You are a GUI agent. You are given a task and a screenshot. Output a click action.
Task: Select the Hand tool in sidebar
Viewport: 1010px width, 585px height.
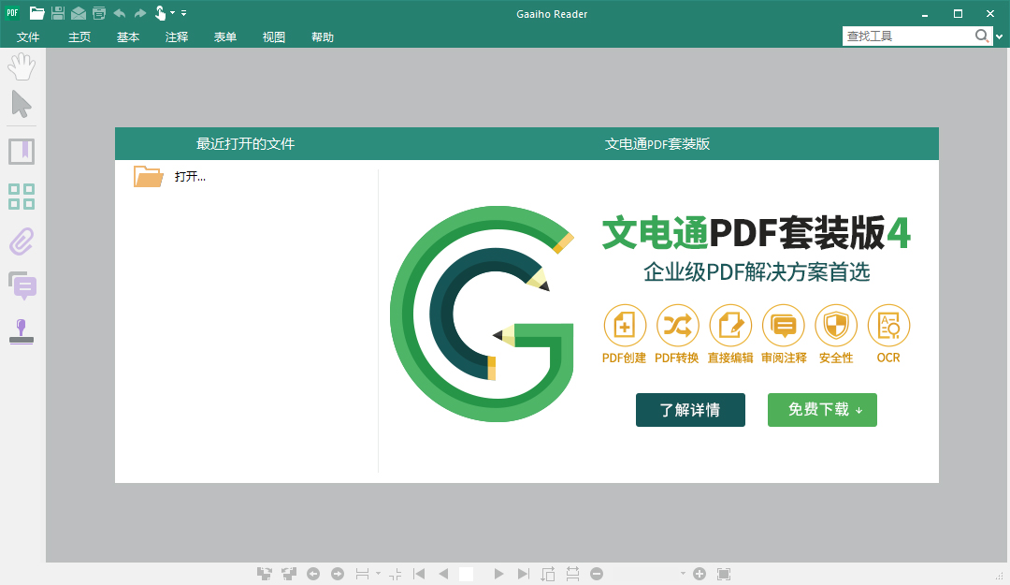click(22, 67)
